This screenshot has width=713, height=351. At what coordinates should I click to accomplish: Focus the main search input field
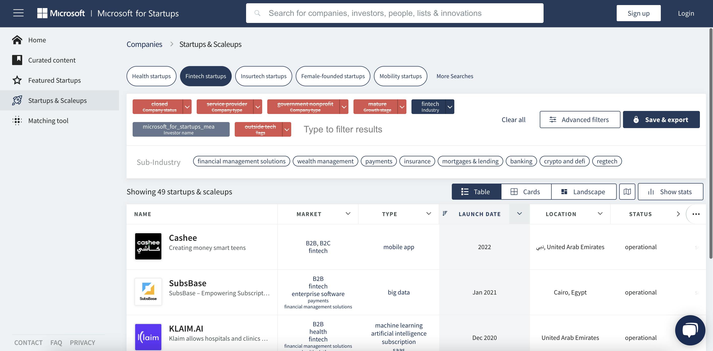[394, 13]
